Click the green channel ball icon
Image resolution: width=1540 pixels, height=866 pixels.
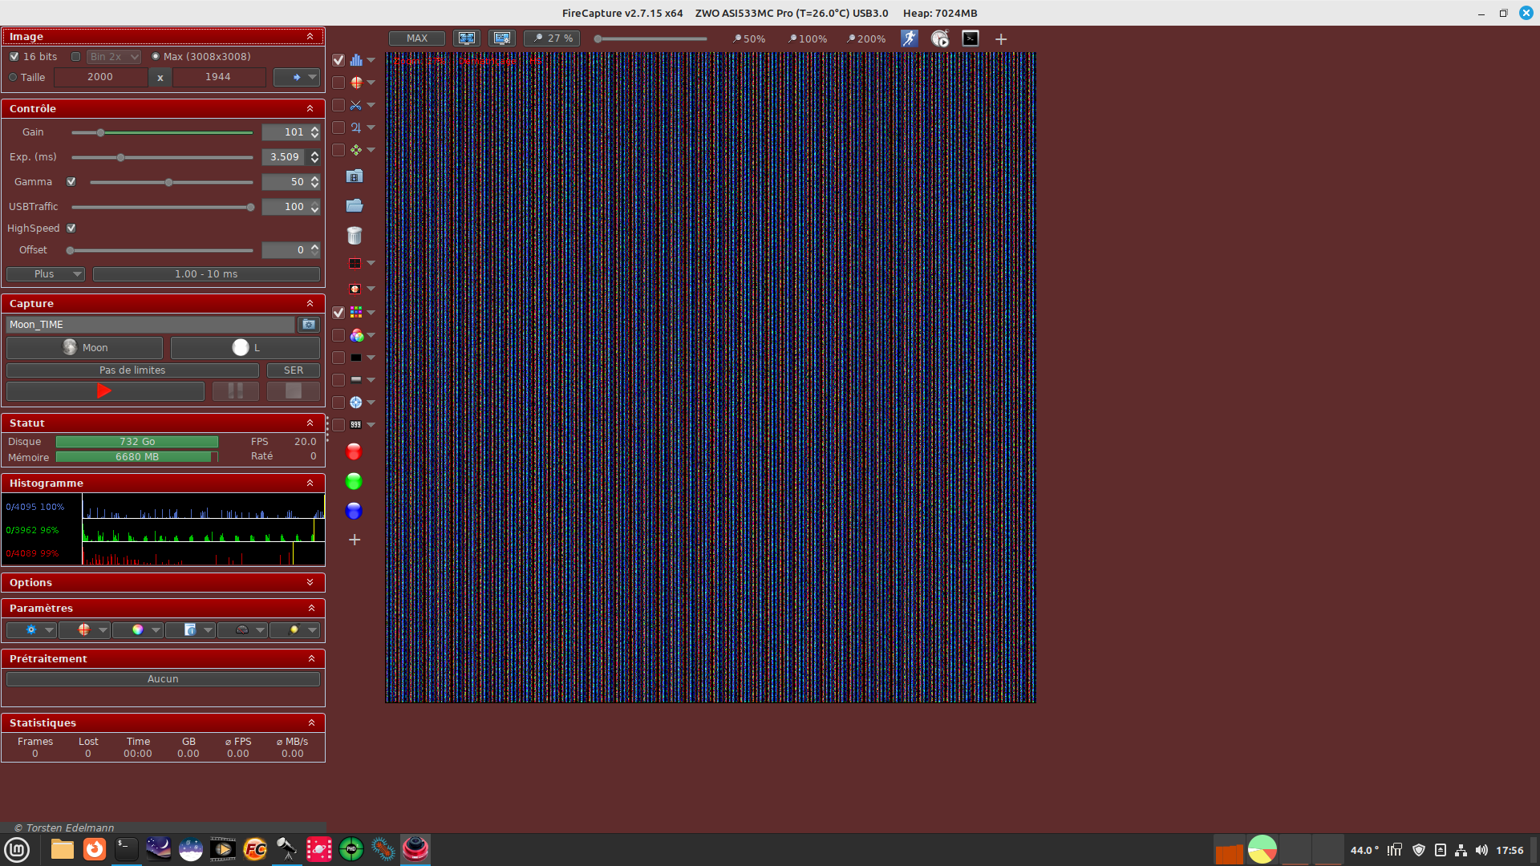[x=354, y=482]
